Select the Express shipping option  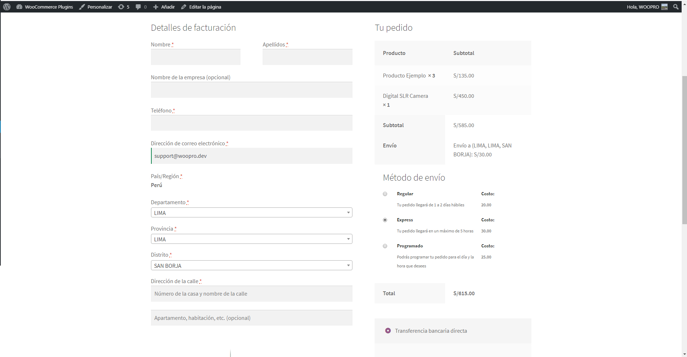385,220
